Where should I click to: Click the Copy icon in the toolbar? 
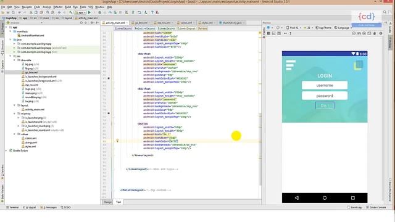coord(36,12)
